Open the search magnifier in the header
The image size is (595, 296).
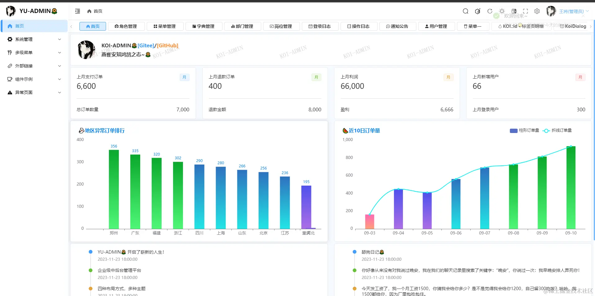click(465, 11)
